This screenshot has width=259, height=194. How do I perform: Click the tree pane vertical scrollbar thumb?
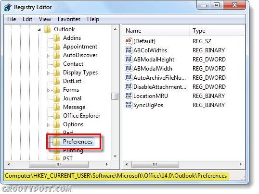(115, 97)
